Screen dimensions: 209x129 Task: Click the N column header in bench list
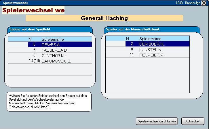coord(128,39)
